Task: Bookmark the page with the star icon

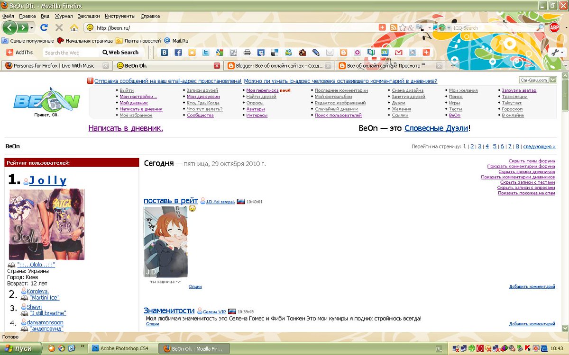Action: tap(403, 27)
